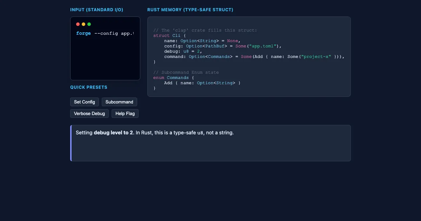Image resolution: width=421 pixels, height=221 pixels.
Task: Click the 'QUICK PRESETS' heading
Action: 89,87
